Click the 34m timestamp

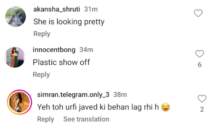[x=86, y=50]
